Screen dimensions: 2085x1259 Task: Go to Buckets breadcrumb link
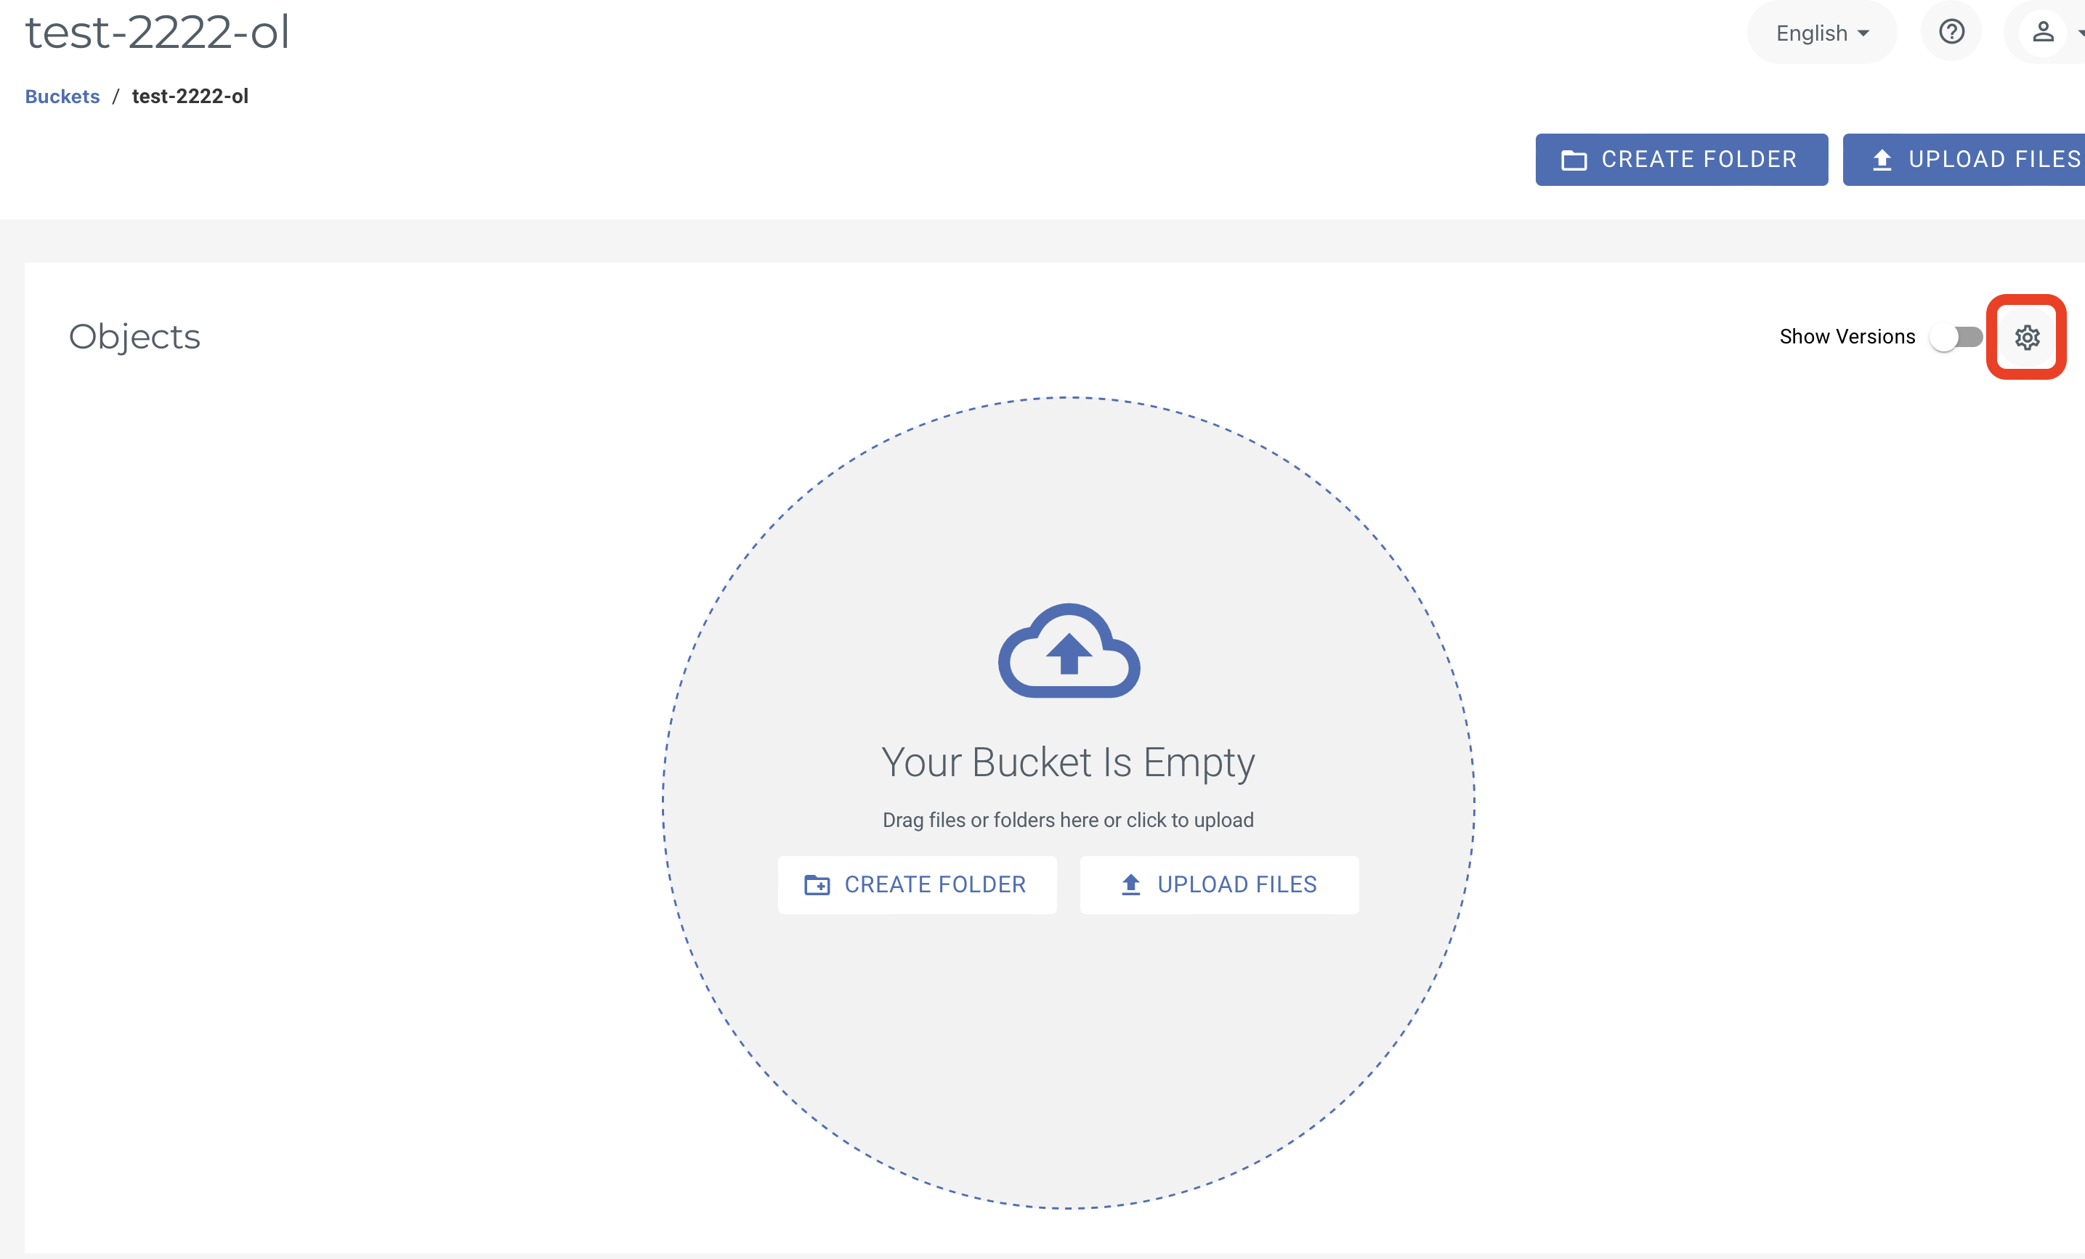tap(62, 97)
